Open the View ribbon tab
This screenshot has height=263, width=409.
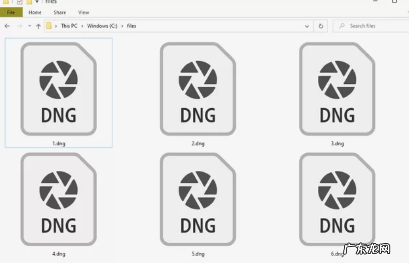(84, 12)
